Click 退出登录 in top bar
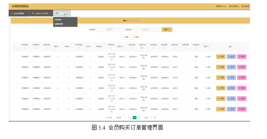The image size is (267, 139). [x=245, y=6]
